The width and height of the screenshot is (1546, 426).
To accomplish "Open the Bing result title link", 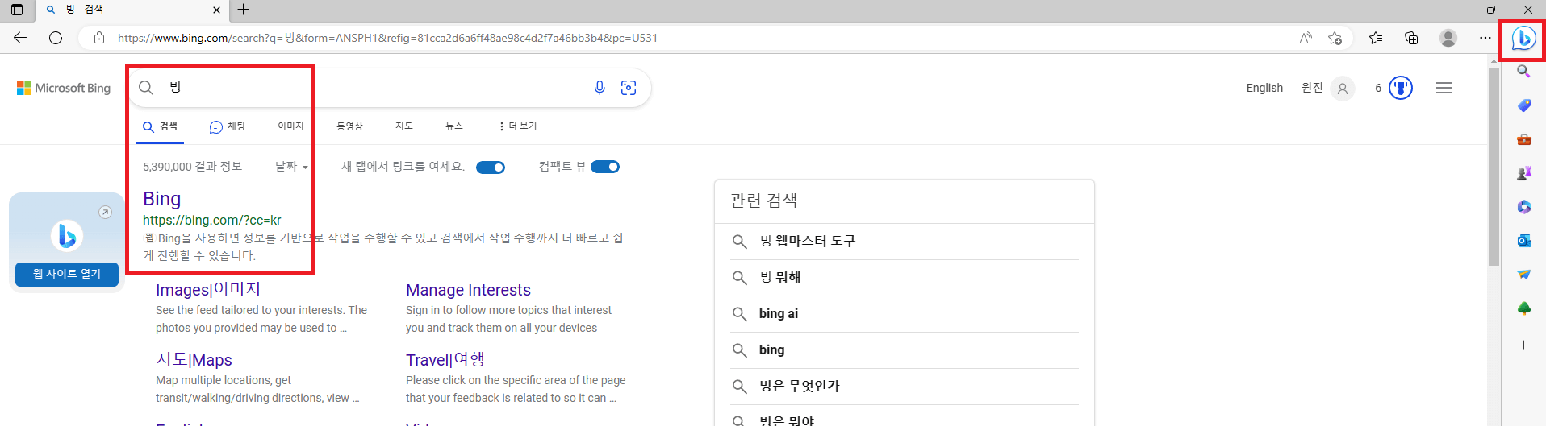I will (x=161, y=199).
